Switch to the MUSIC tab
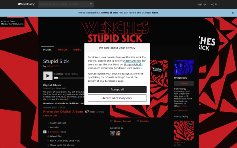237x148 pixels. (x=47, y=50)
